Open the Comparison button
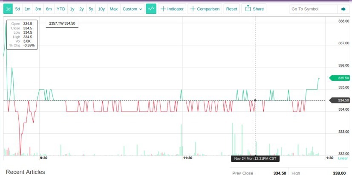 [x=205, y=9]
